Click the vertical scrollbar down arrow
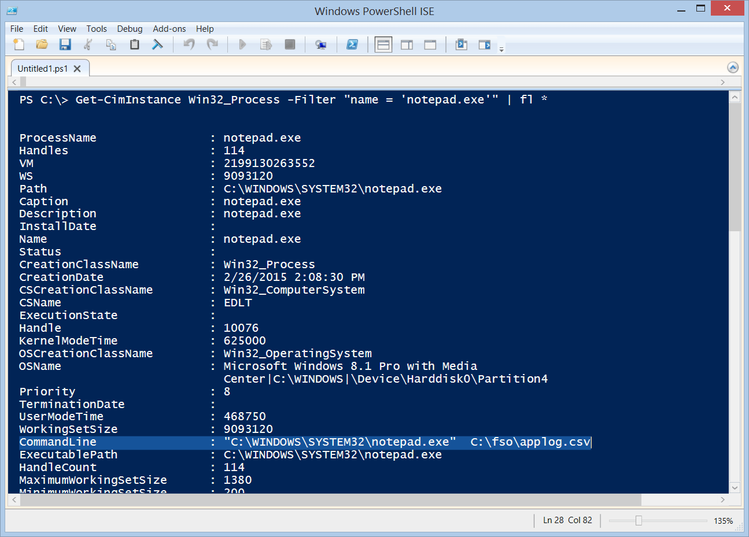The height and width of the screenshot is (537, 749). (x=735, y=487)
